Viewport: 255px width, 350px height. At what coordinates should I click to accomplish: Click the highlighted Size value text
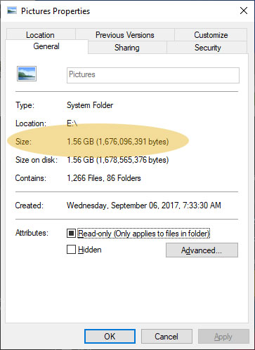(118, 142)
